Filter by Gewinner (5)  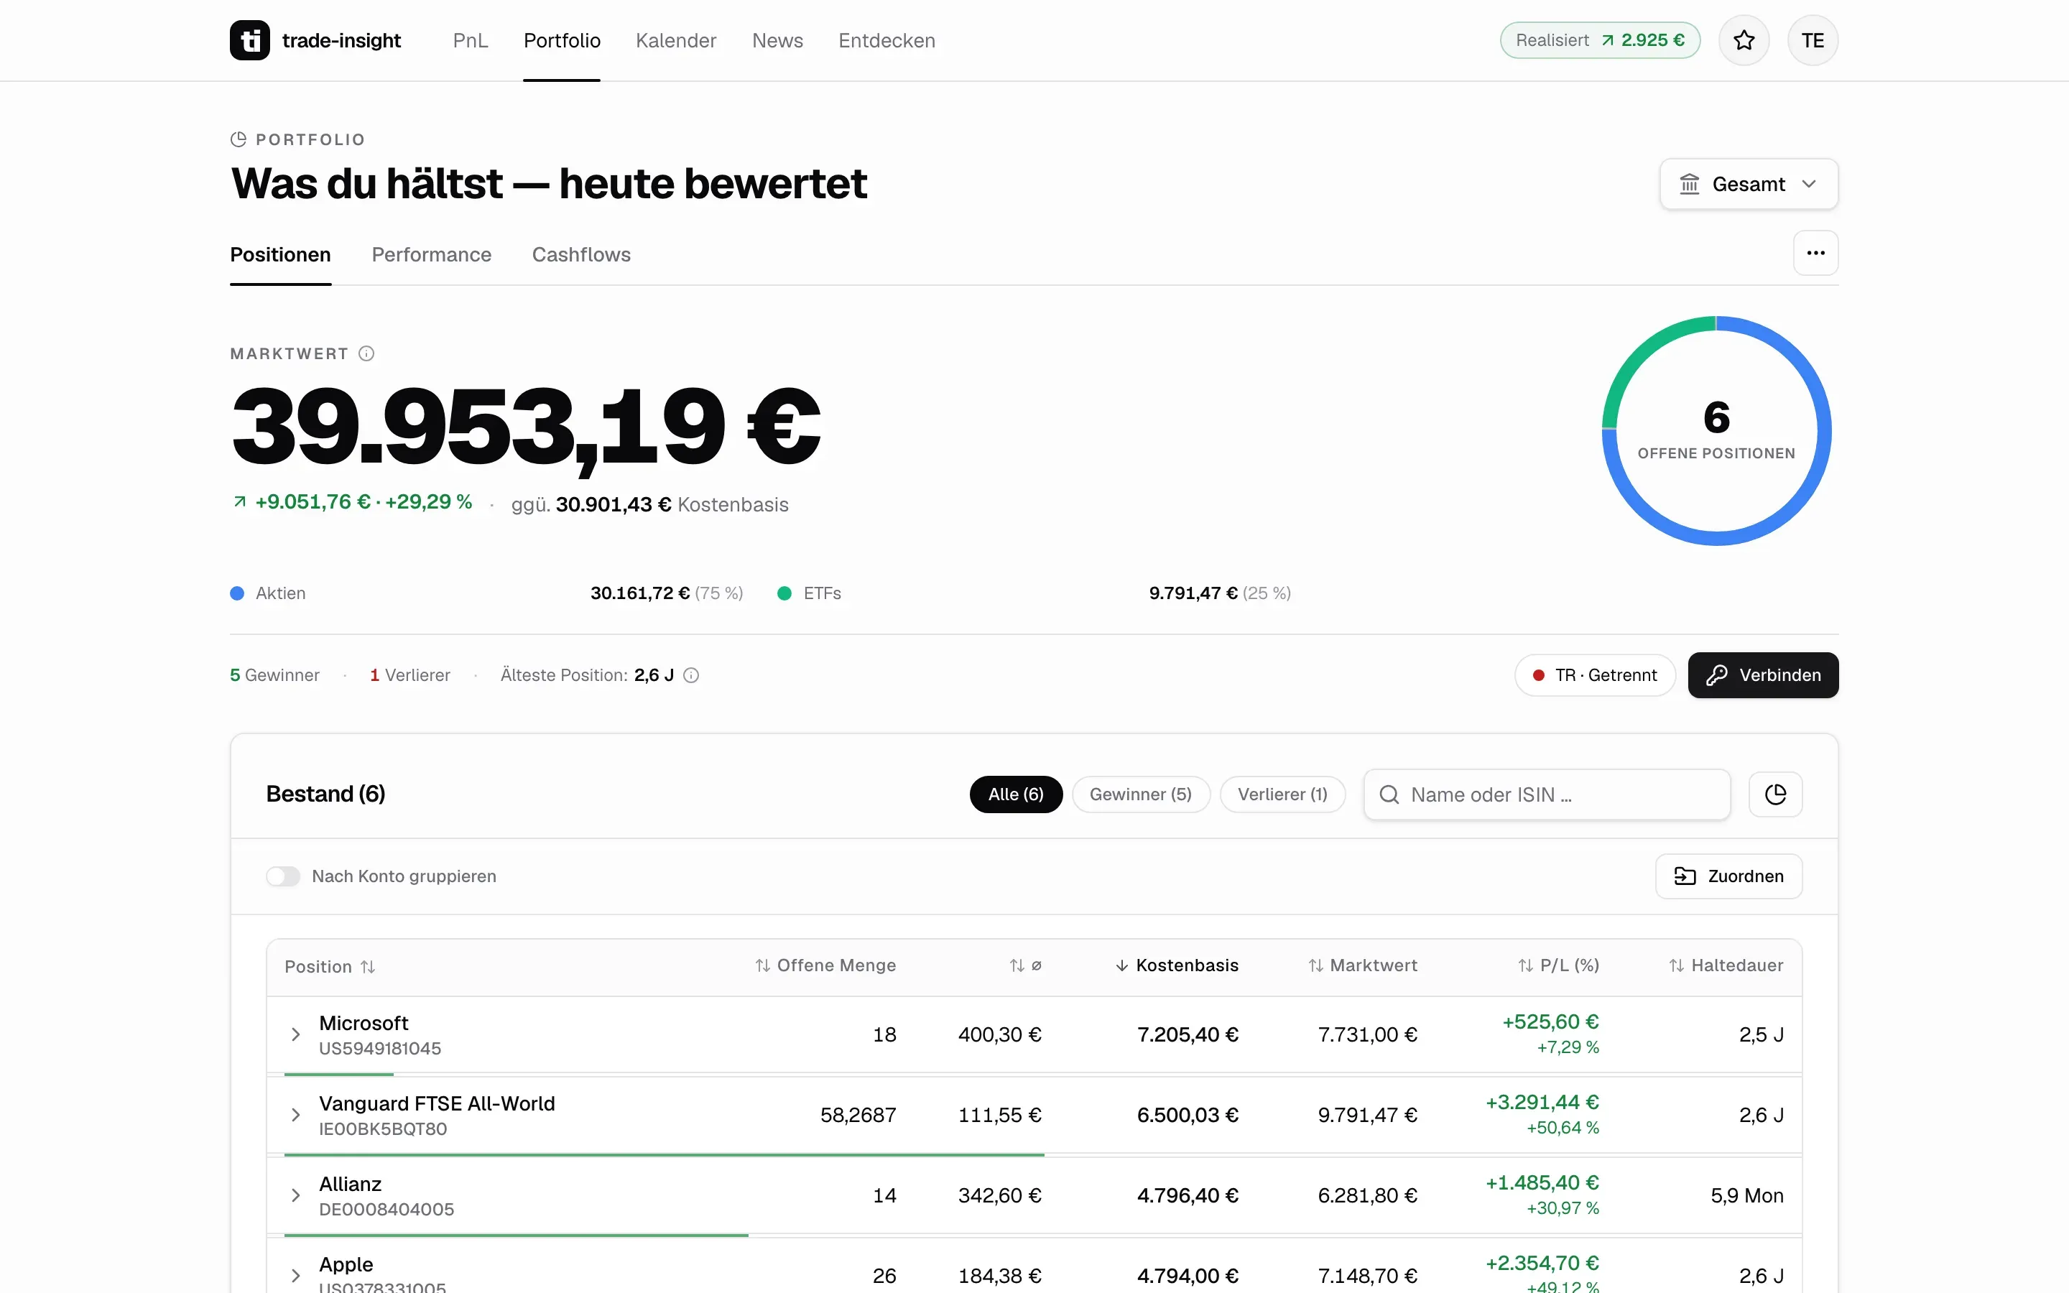point(1141,794)
